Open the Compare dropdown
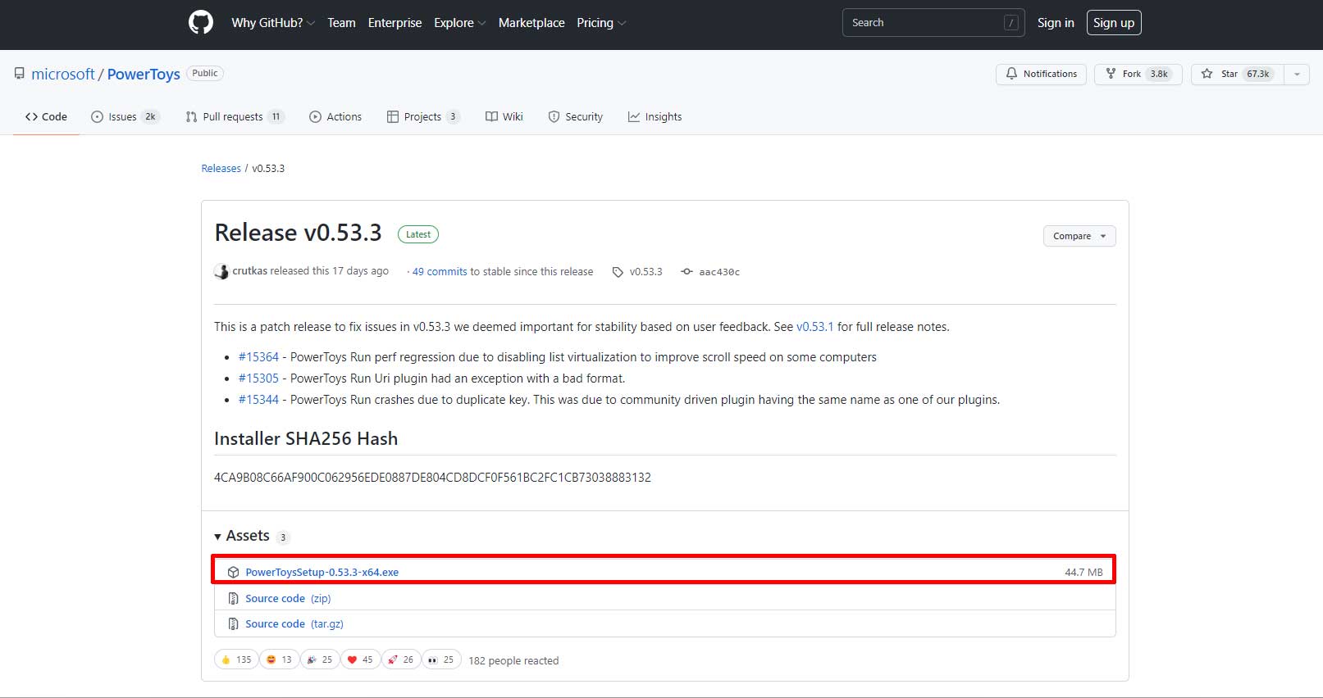The width and height of the screenshot is (1323, 698). pyautogui.click(x=1079, y=236)
